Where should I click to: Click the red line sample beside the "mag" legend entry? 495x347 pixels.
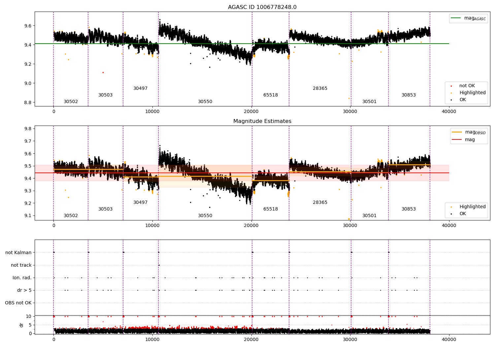[457, 139]
